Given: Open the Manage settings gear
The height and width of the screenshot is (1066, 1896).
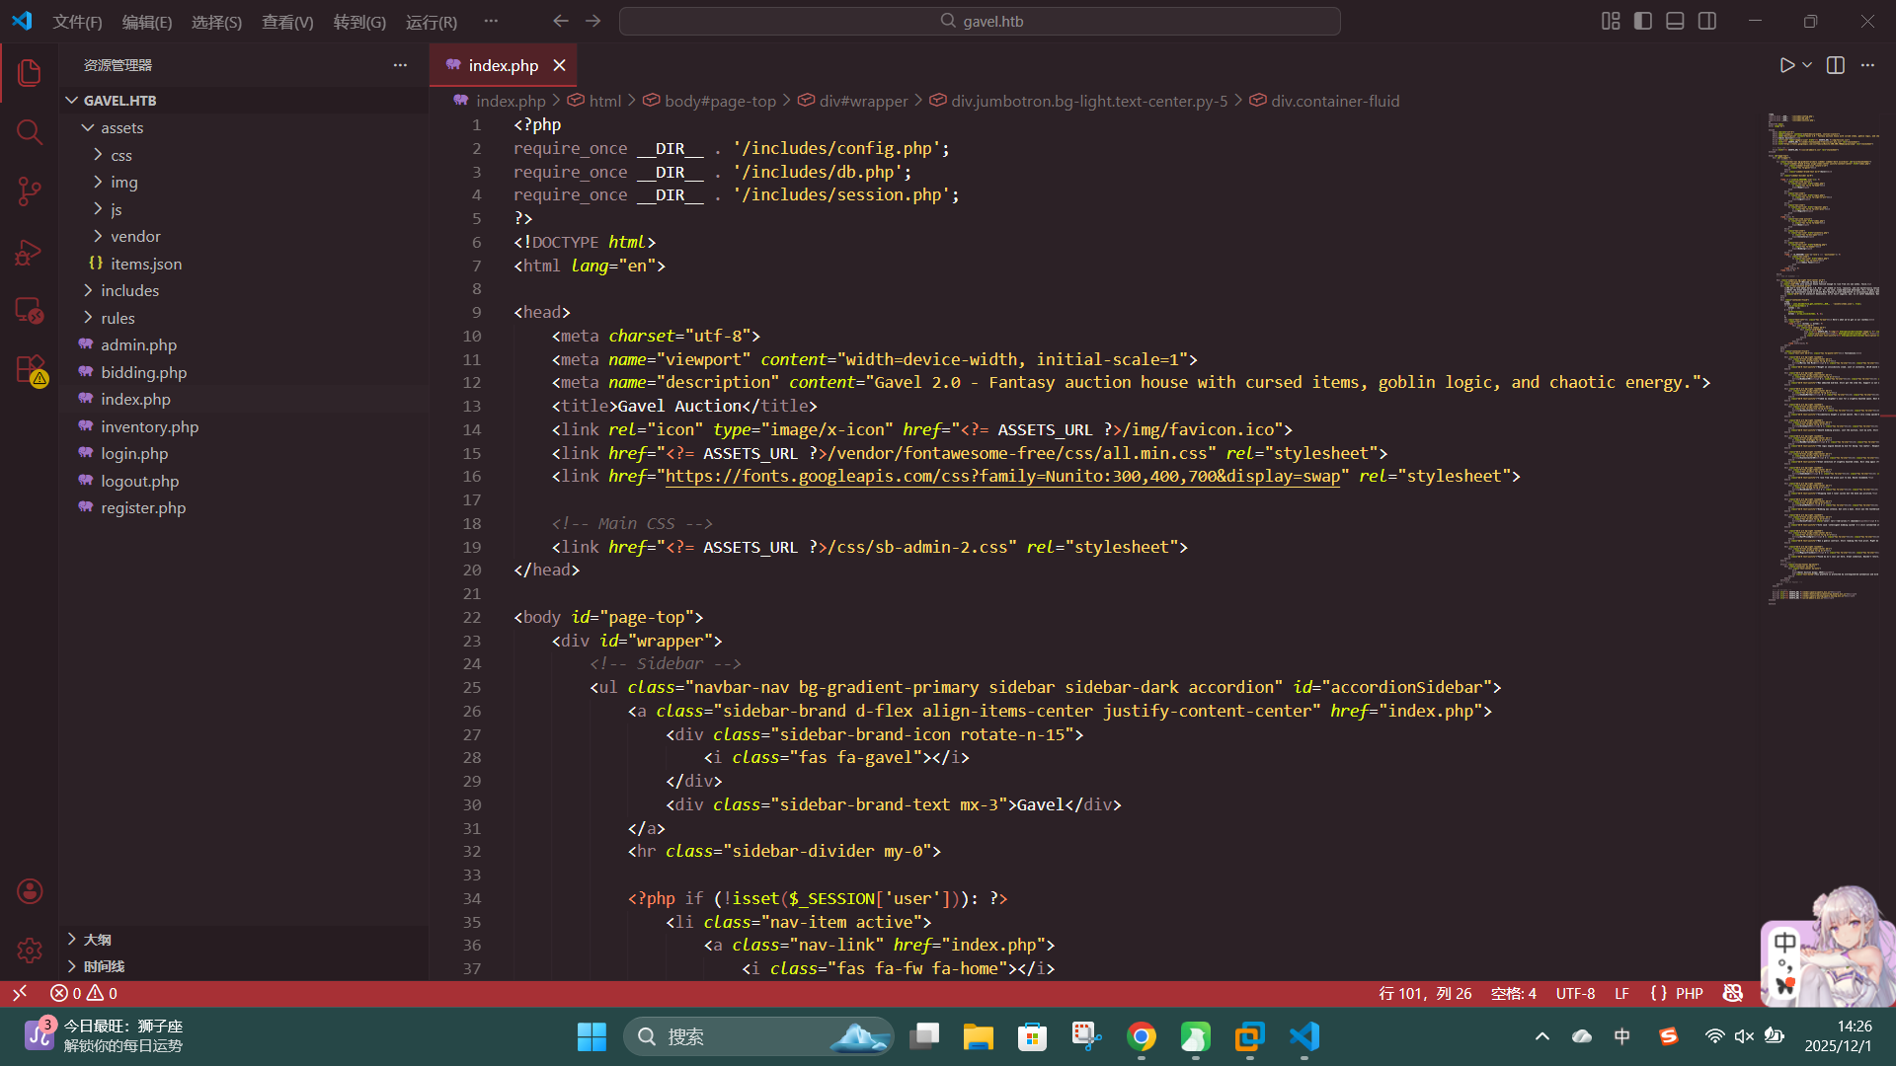Looking at the screenshot, I should click(30, 950).
